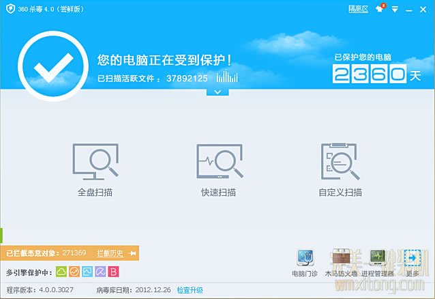
Task: Toggle the blue QVM engine icon
Action: [x=87, y=272]
